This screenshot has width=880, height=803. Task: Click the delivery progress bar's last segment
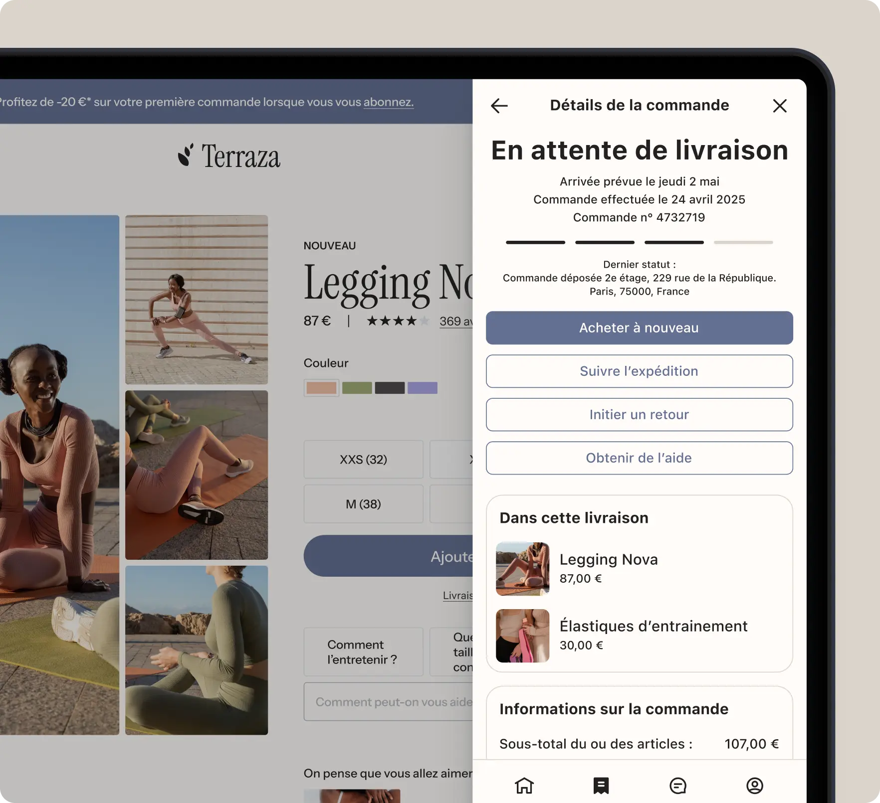(x=743, y=243)
